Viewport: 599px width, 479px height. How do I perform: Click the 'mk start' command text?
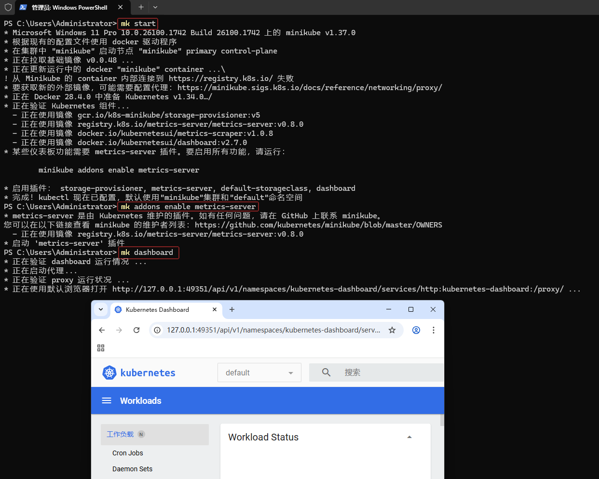pyautogui.click(x=138, y=23)
